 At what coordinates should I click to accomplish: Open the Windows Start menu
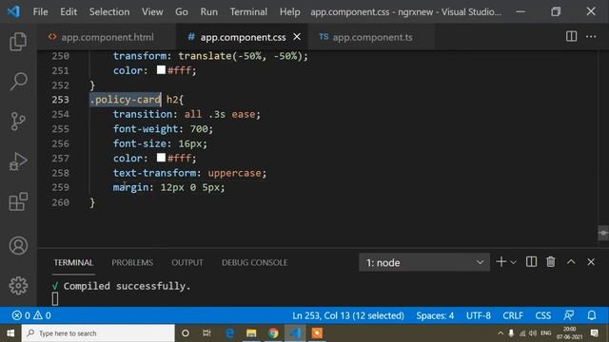[10, 333]
